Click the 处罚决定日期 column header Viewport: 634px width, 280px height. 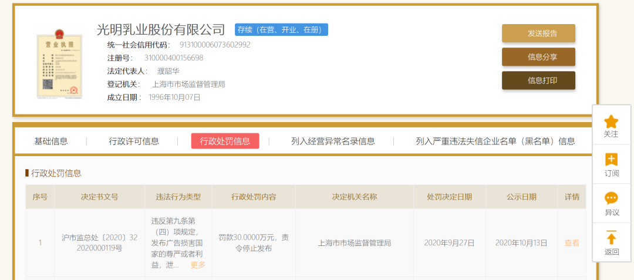point(449,197)
